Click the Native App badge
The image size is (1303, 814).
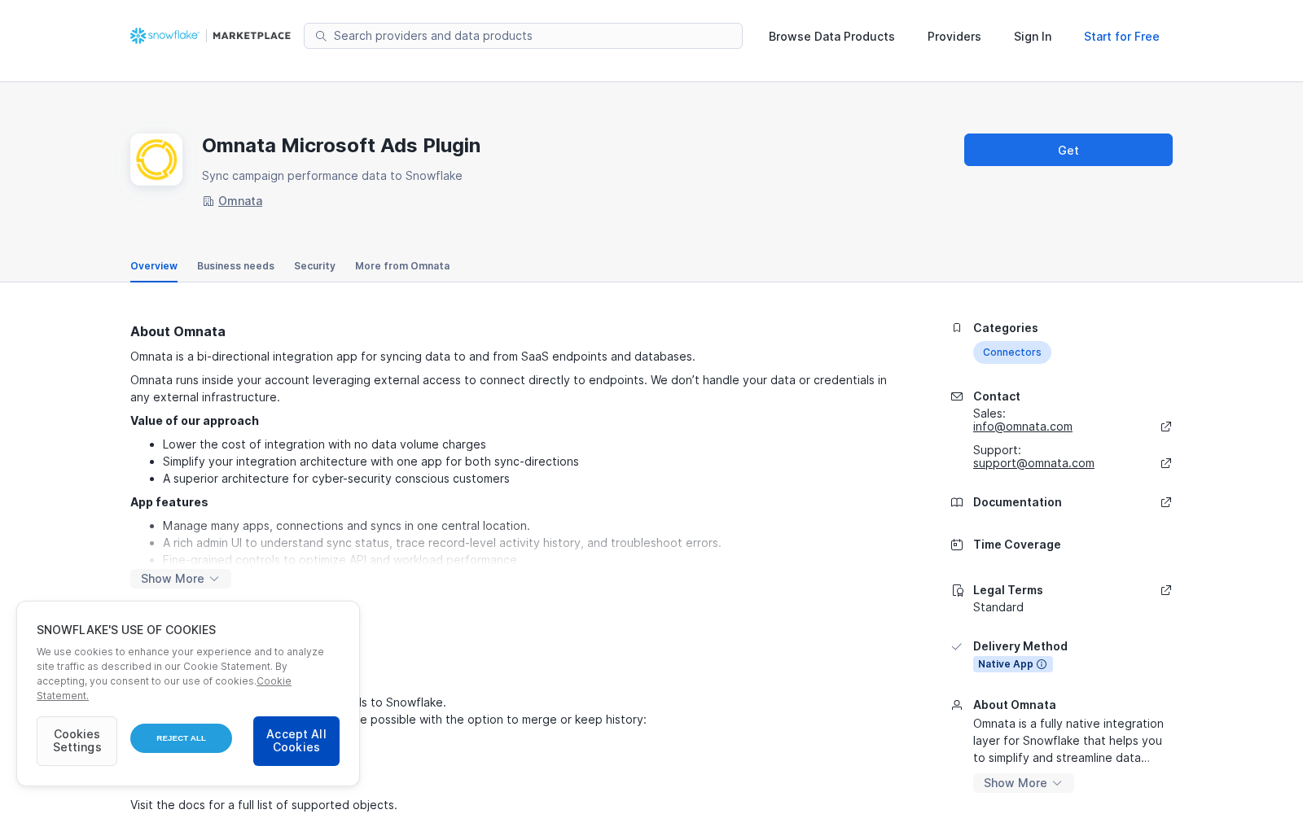pyautogui.click(x=1013, y=664)
